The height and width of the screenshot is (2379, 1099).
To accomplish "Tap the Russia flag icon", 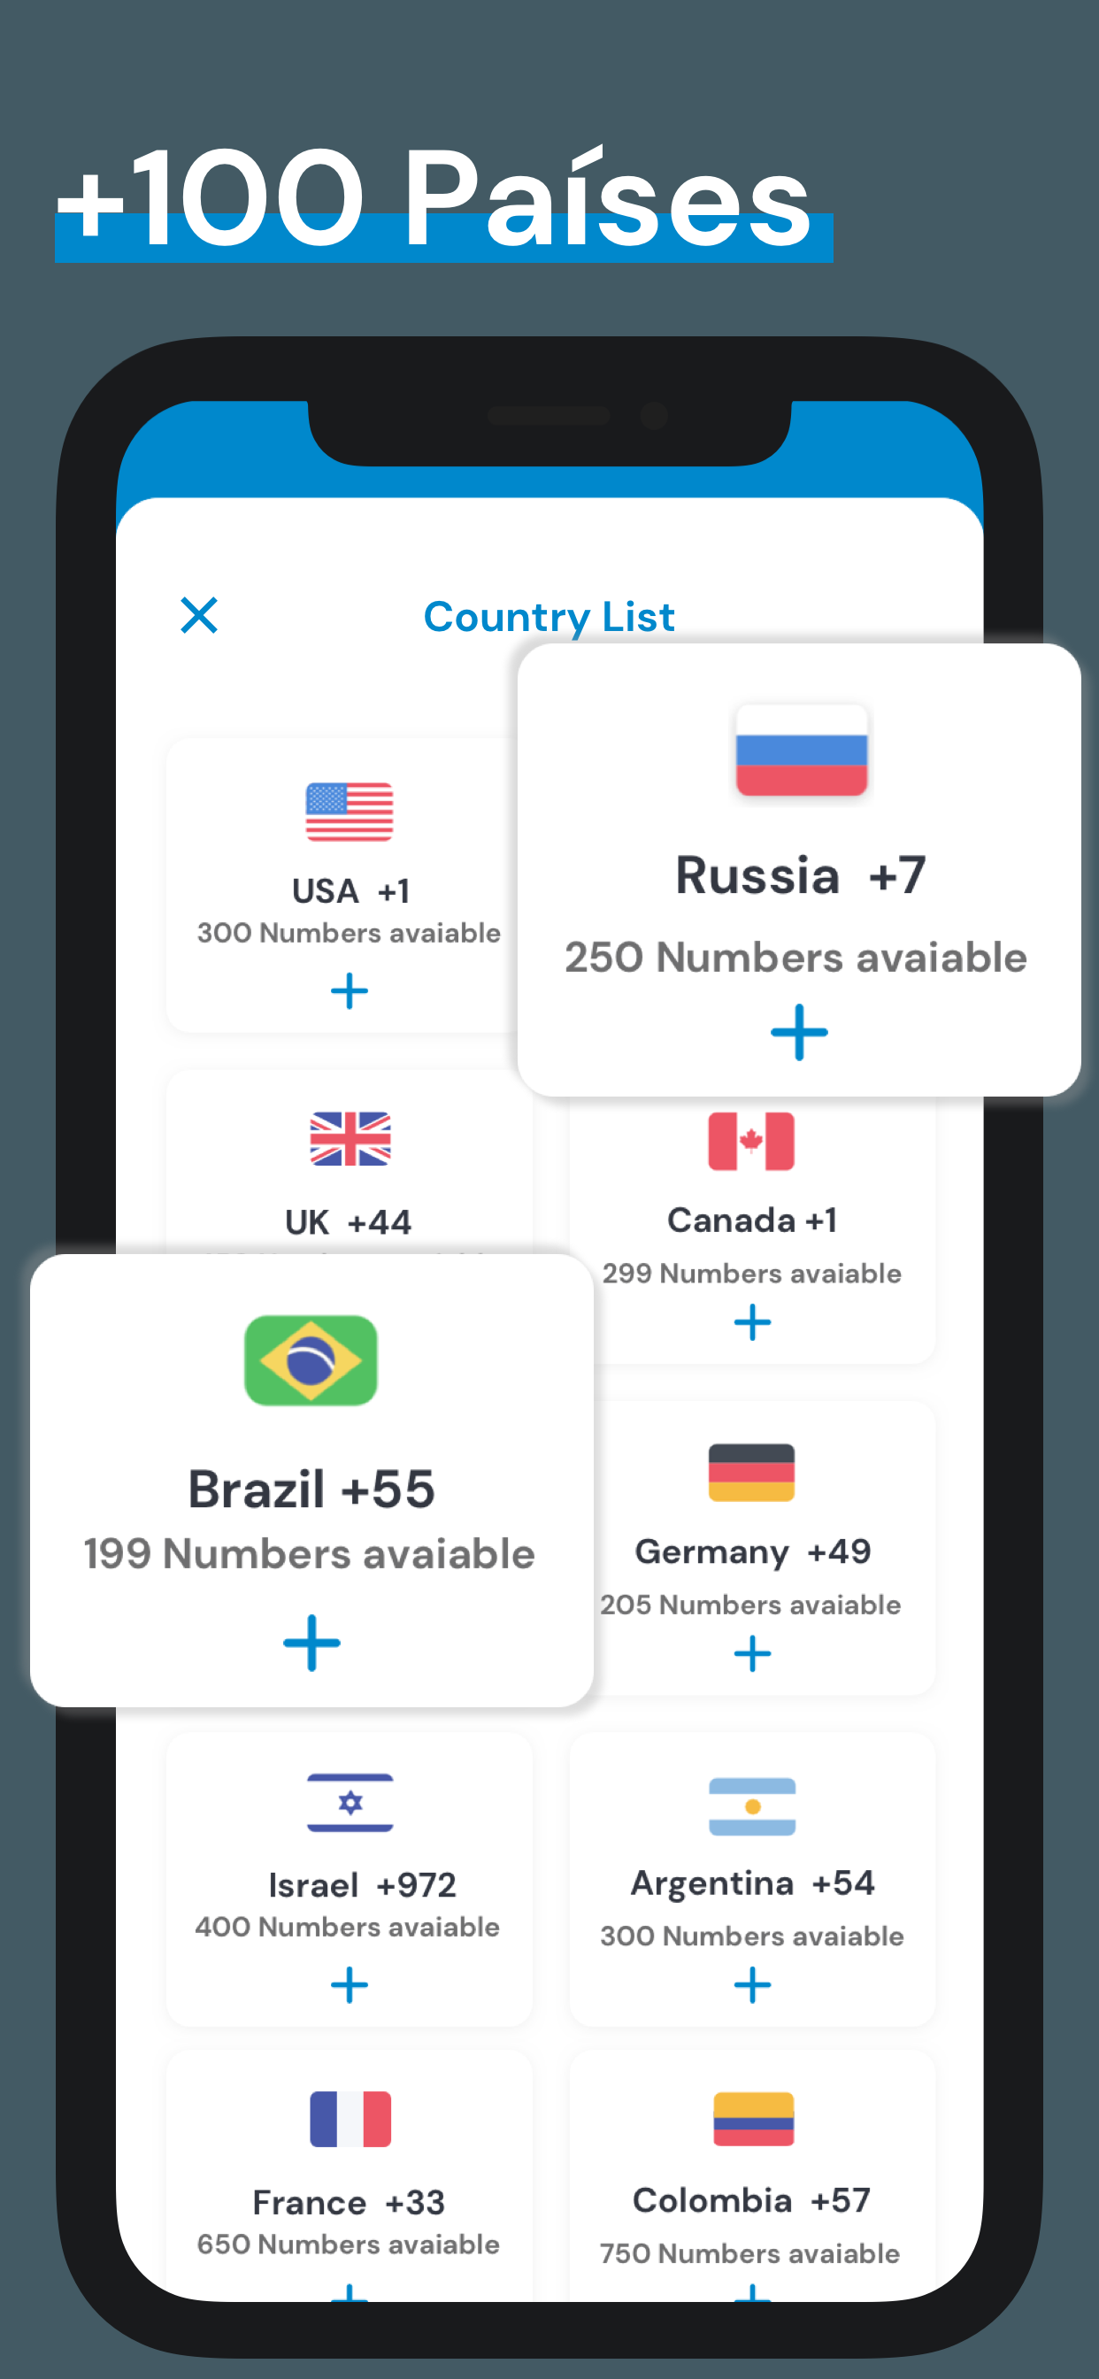I will click(x=800, y=750).
